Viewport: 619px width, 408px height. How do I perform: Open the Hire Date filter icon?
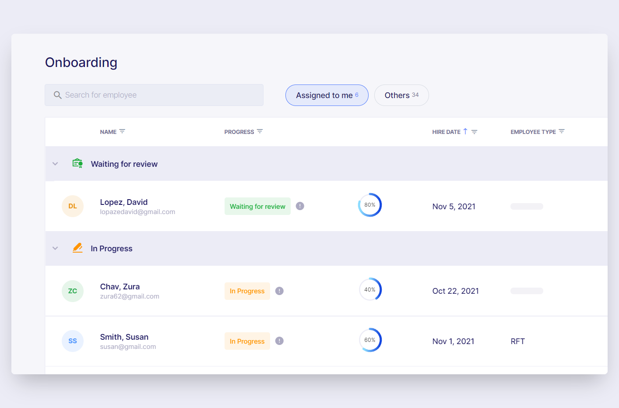[x=474, y=132]
